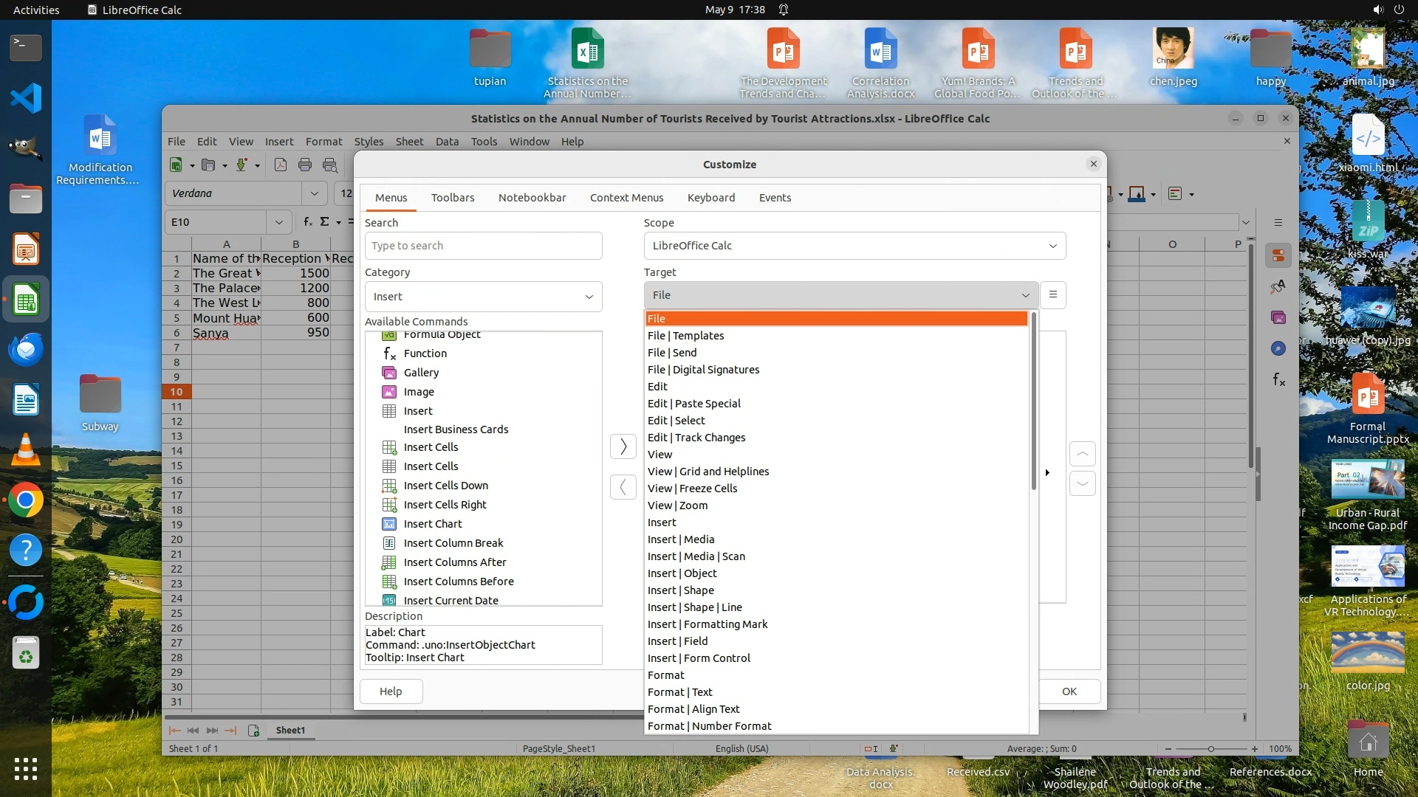Open the Scope dropdown LibreOffice Calc
This screenshot has width=1418, height=797.
pos(854,246)
